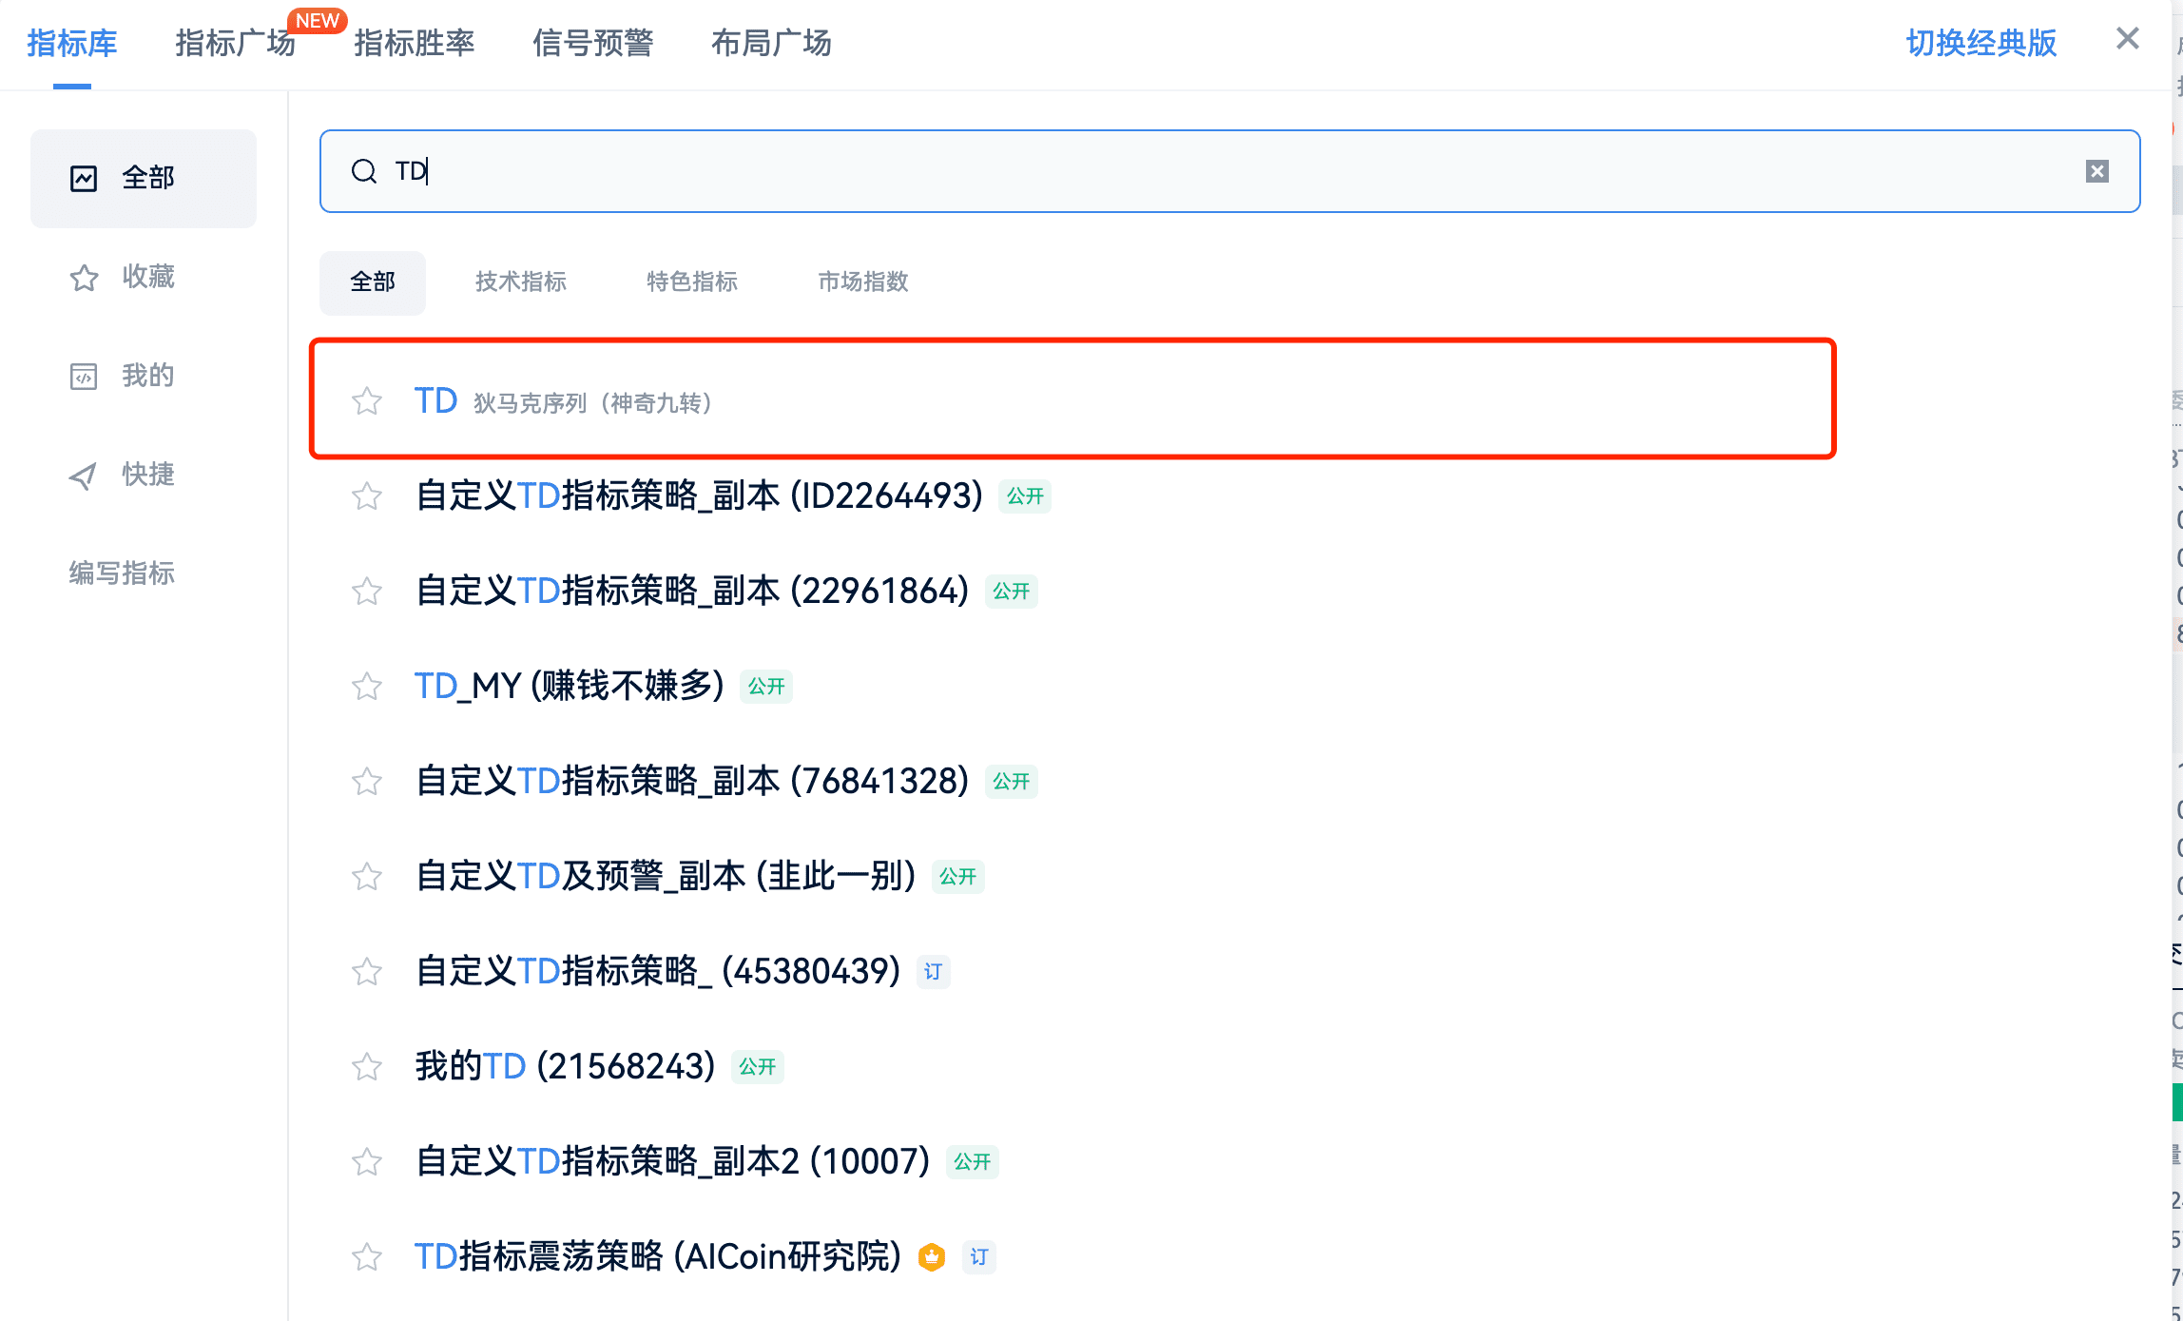Select 自定义TD指标策略_副本 (ID2264493) result
Screen dimensions: 2183x1321
click(700, 496)
